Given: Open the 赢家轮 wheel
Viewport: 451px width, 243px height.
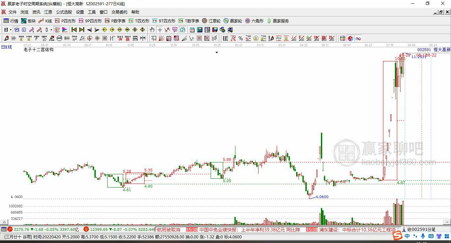Looking at the screenshot, I should 233,21.
